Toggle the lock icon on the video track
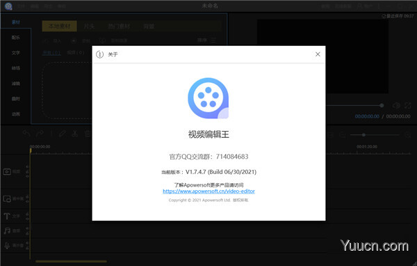417x266 pixels. 27,172
